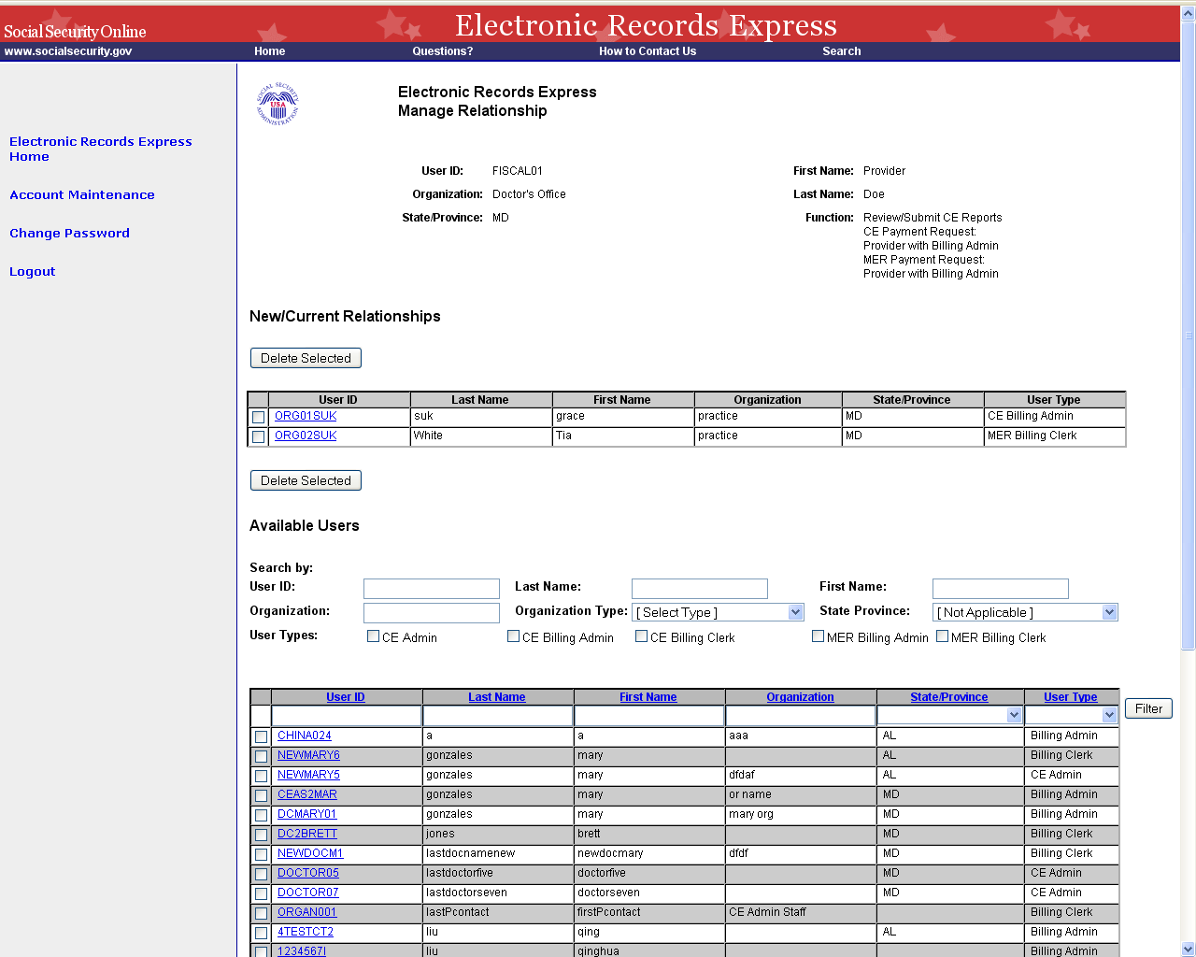Focus the User ID search field

click(x=431, y=588)
